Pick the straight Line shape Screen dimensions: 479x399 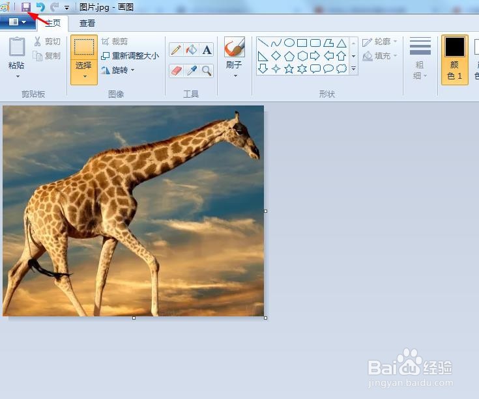pos(263,43)
